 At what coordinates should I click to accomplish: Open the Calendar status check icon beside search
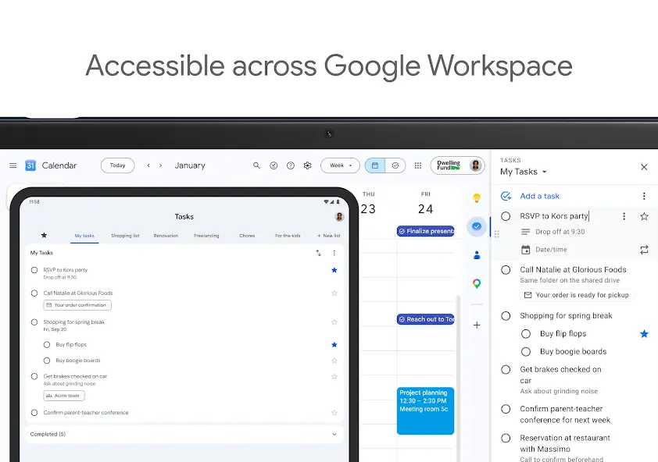pos(274,165)
